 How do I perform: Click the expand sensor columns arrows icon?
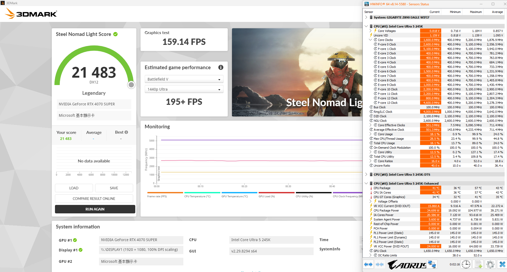pos(368,264)
